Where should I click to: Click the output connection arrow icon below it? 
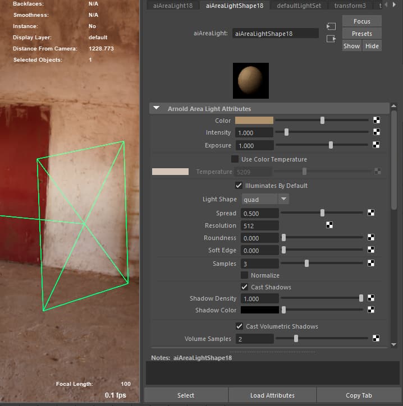coord(331,39)
